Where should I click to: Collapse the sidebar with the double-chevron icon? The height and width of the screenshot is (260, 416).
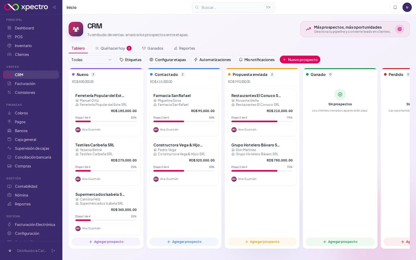(54, 7)
